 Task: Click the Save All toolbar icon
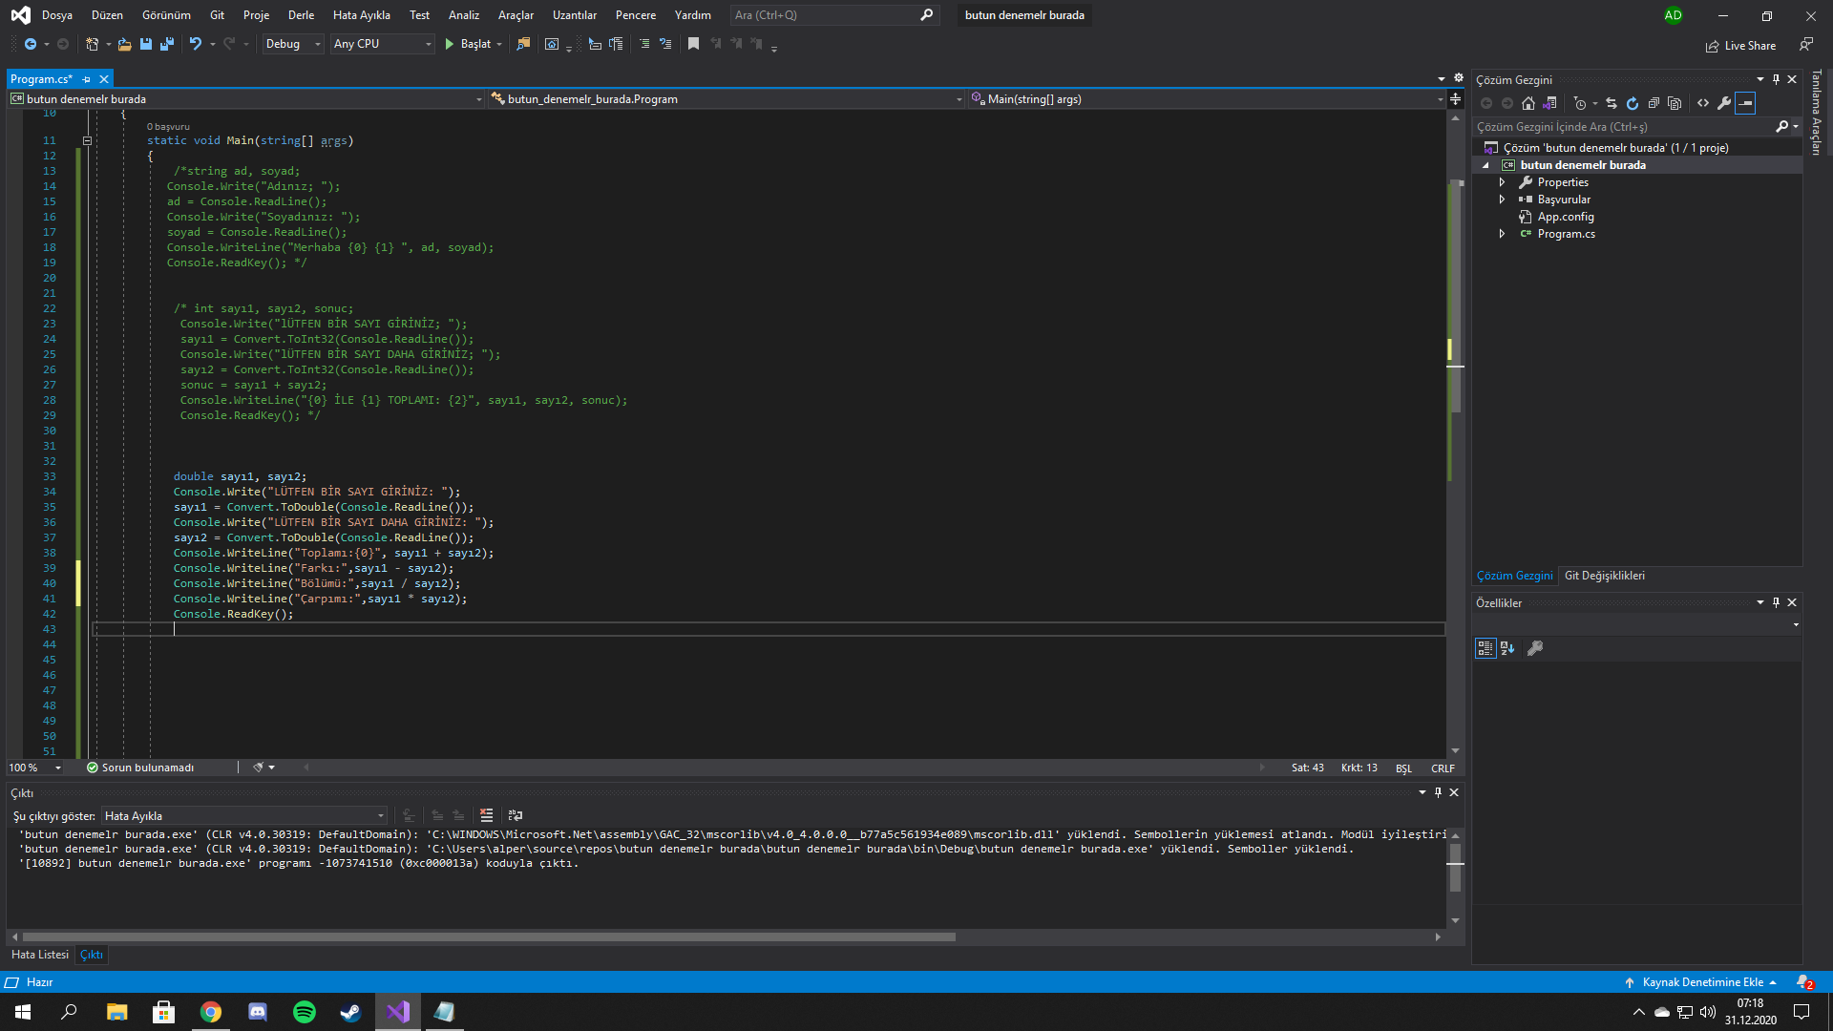coord(167,44)
